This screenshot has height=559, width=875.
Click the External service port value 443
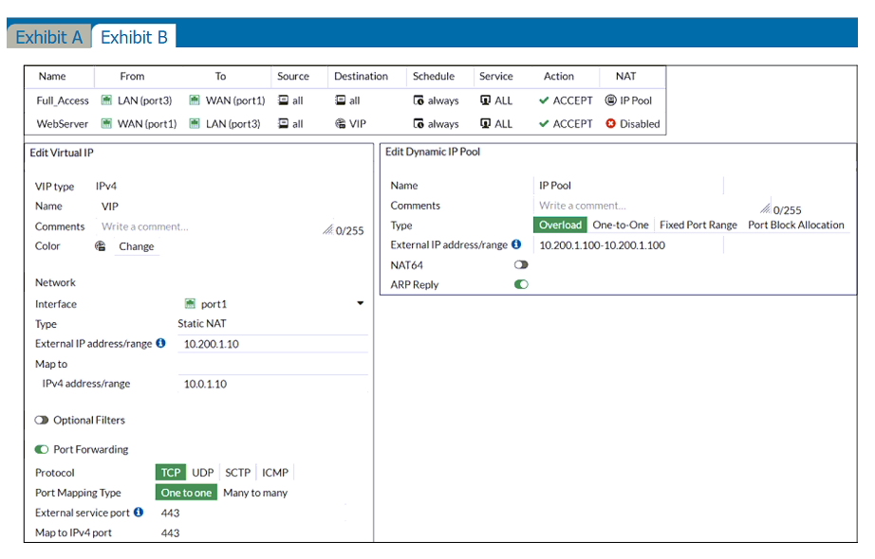point(170,513)
